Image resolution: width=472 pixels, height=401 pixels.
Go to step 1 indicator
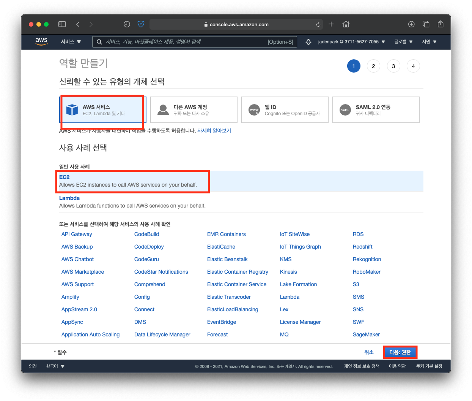tap(354, 66)
